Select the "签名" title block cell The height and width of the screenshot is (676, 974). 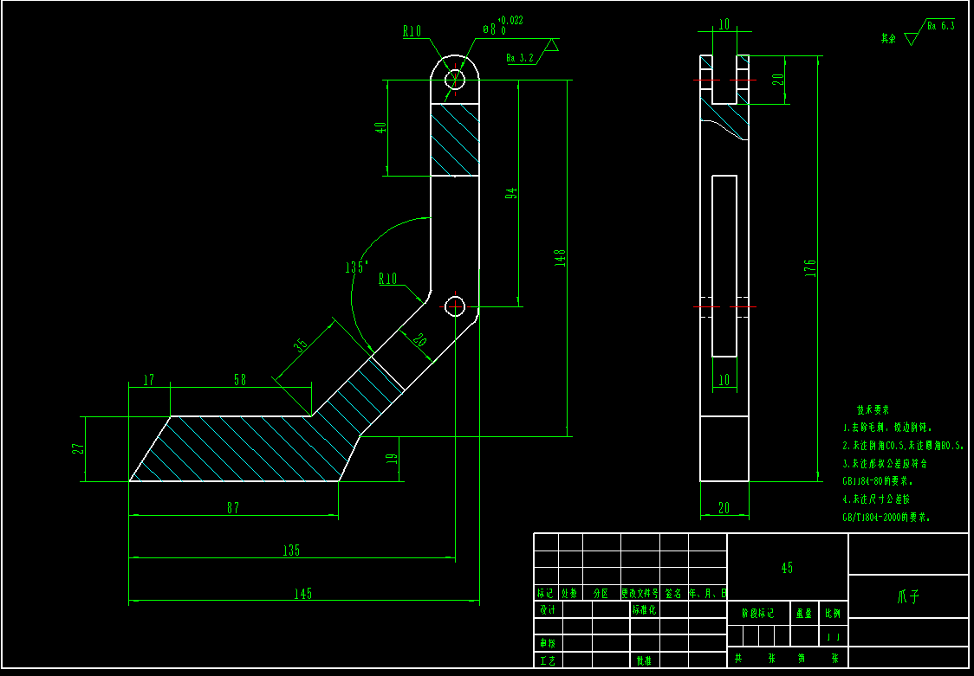673,593
